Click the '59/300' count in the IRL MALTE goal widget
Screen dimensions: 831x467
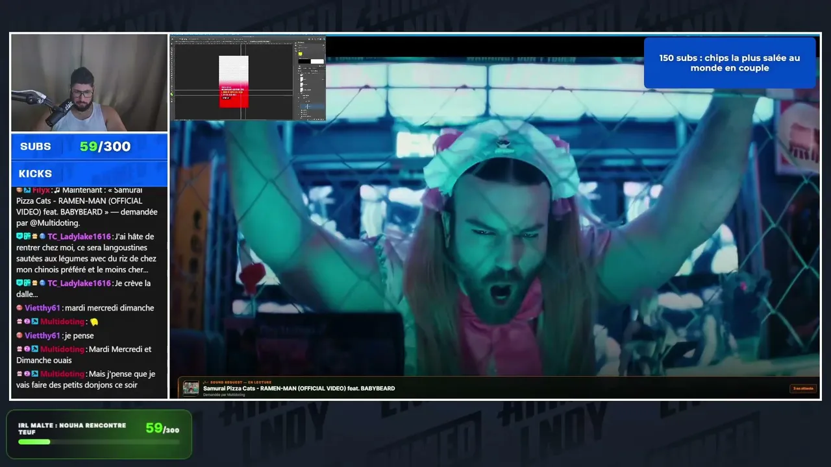(x=162, y=429)
